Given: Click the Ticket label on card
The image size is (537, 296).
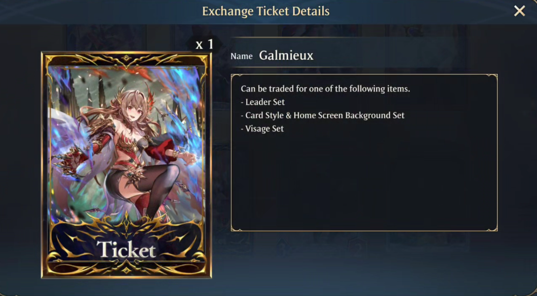Looking at the screenshot, I should click(126, 249).
